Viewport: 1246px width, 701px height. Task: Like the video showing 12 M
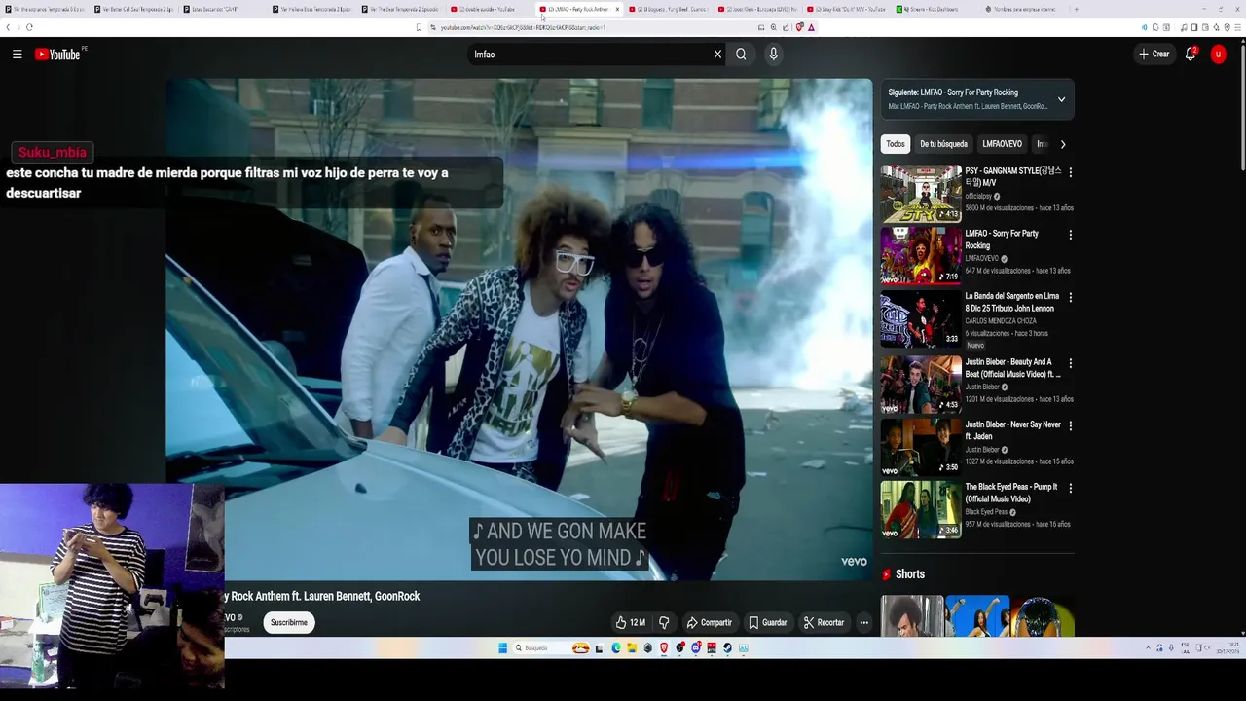[630, 622]
